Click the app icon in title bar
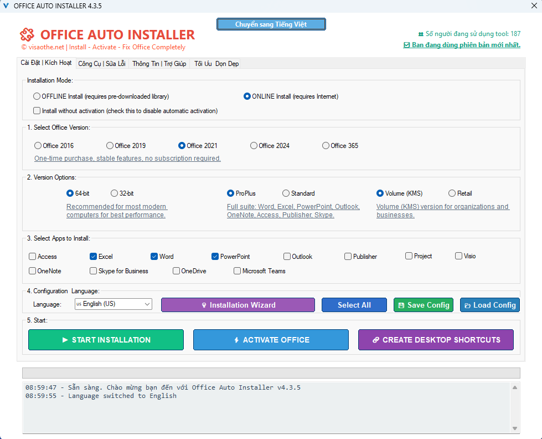Screen dimensions: 542x439 (x=6, y=6)
